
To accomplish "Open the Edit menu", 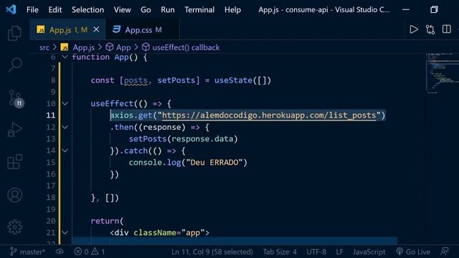I will (55, 9).
